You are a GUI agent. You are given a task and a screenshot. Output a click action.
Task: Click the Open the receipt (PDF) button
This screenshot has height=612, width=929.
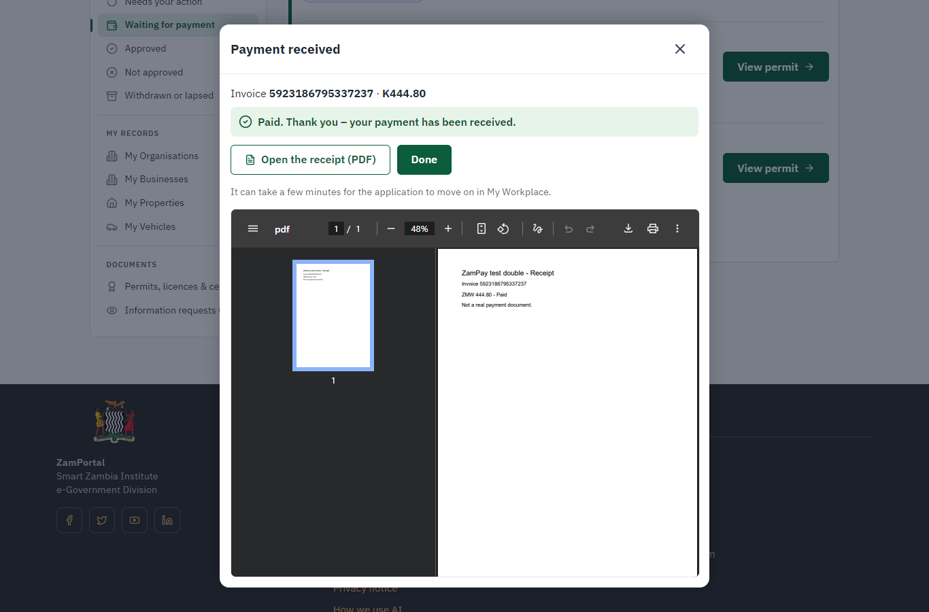coord(310,160)
